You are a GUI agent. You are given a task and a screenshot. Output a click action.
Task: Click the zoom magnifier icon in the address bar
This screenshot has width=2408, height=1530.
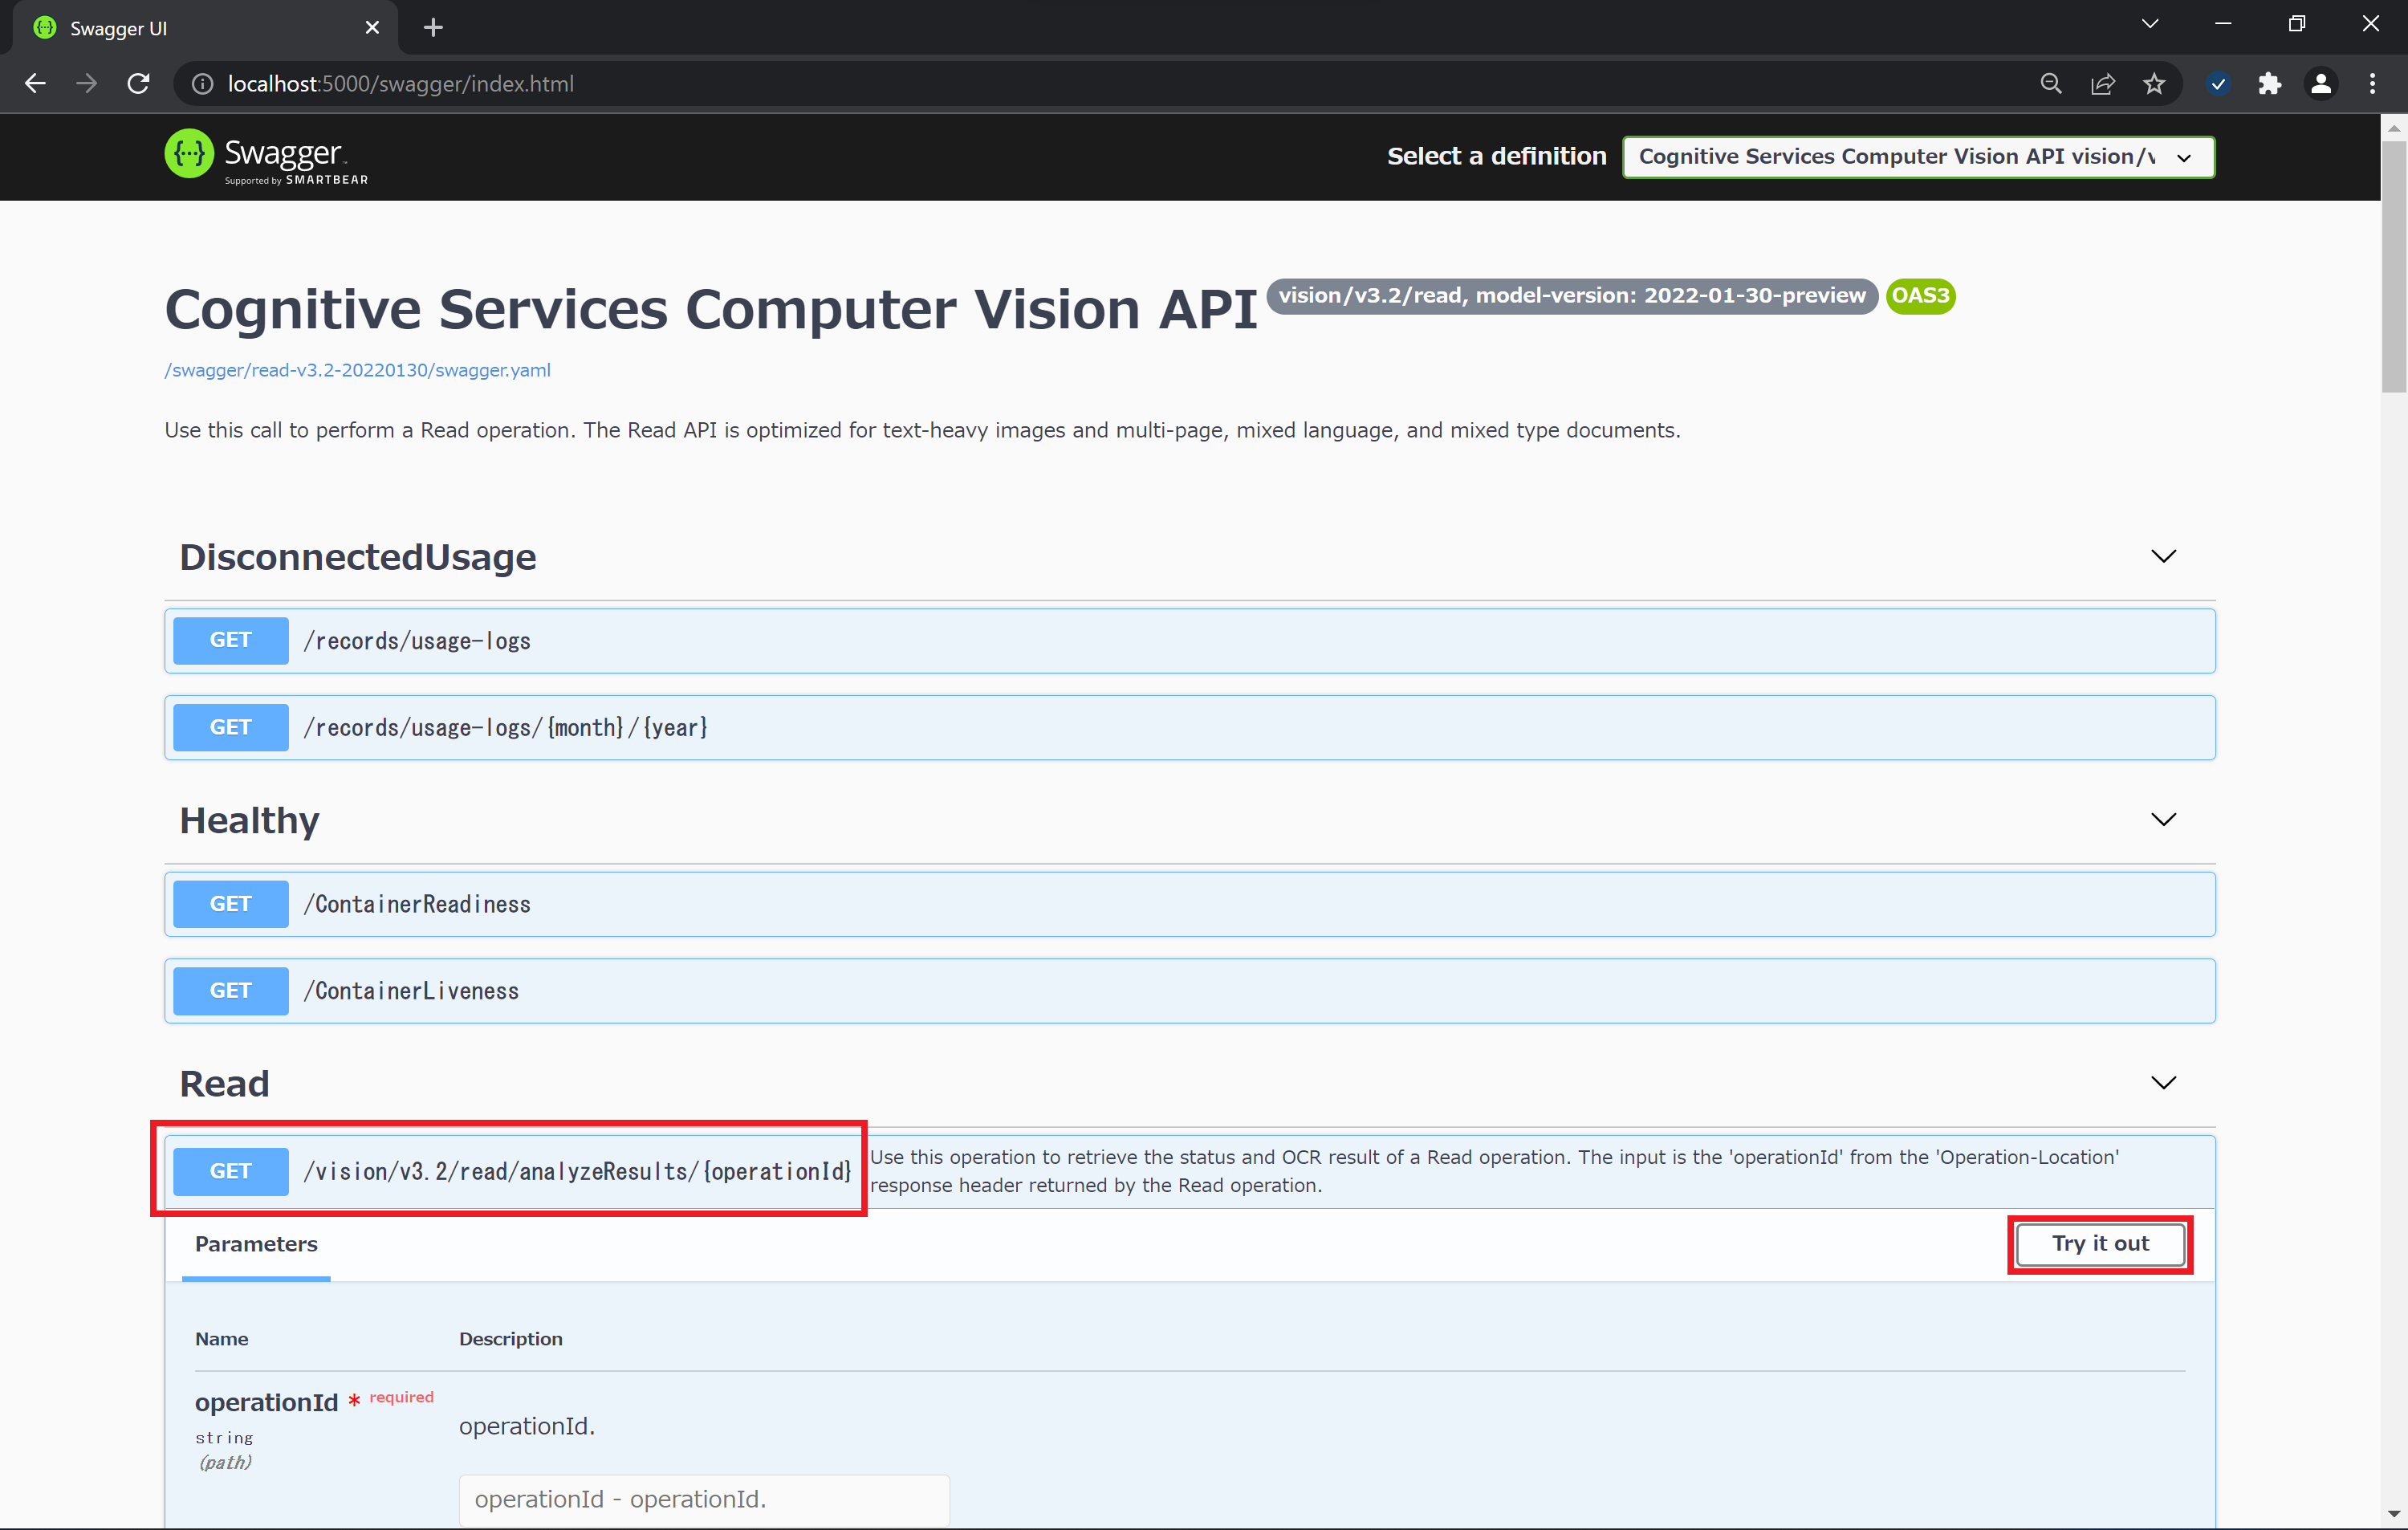pos(2050,84)
